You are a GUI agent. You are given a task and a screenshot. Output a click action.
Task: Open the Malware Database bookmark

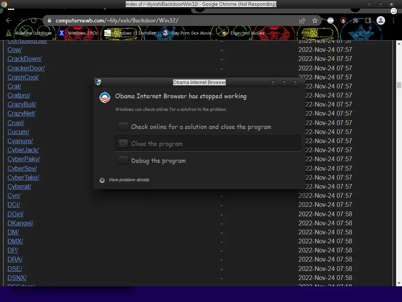(29, 33)
